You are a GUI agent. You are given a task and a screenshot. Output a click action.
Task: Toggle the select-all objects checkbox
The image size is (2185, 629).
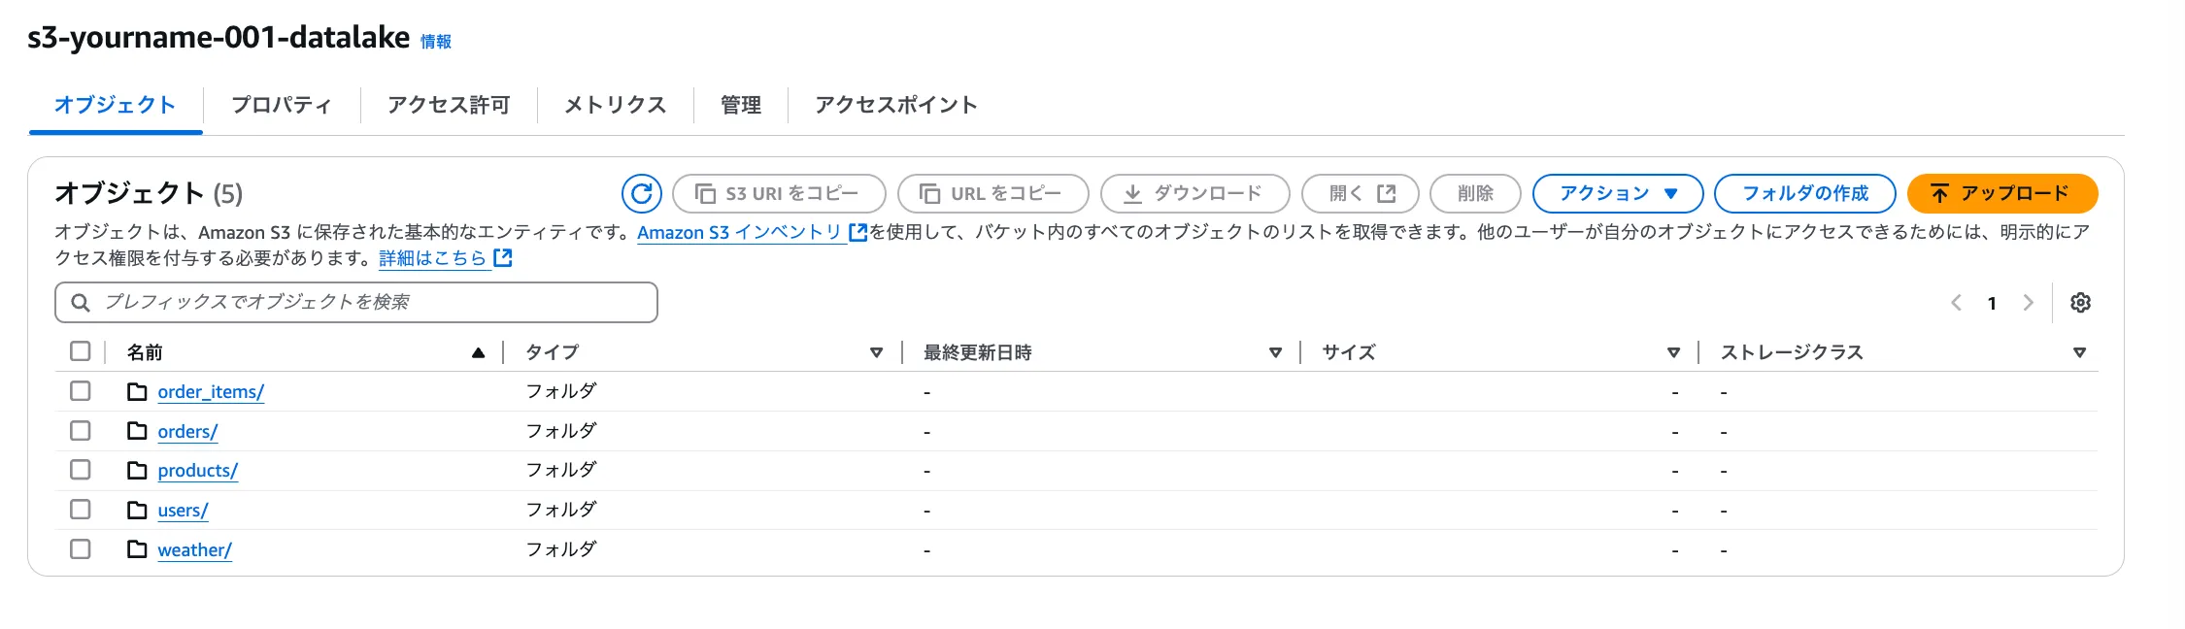[x=81, y=351]
